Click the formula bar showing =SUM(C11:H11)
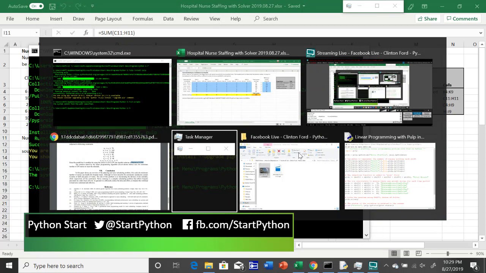The height and width of the screenshot is (273, 486). [286, 33]
